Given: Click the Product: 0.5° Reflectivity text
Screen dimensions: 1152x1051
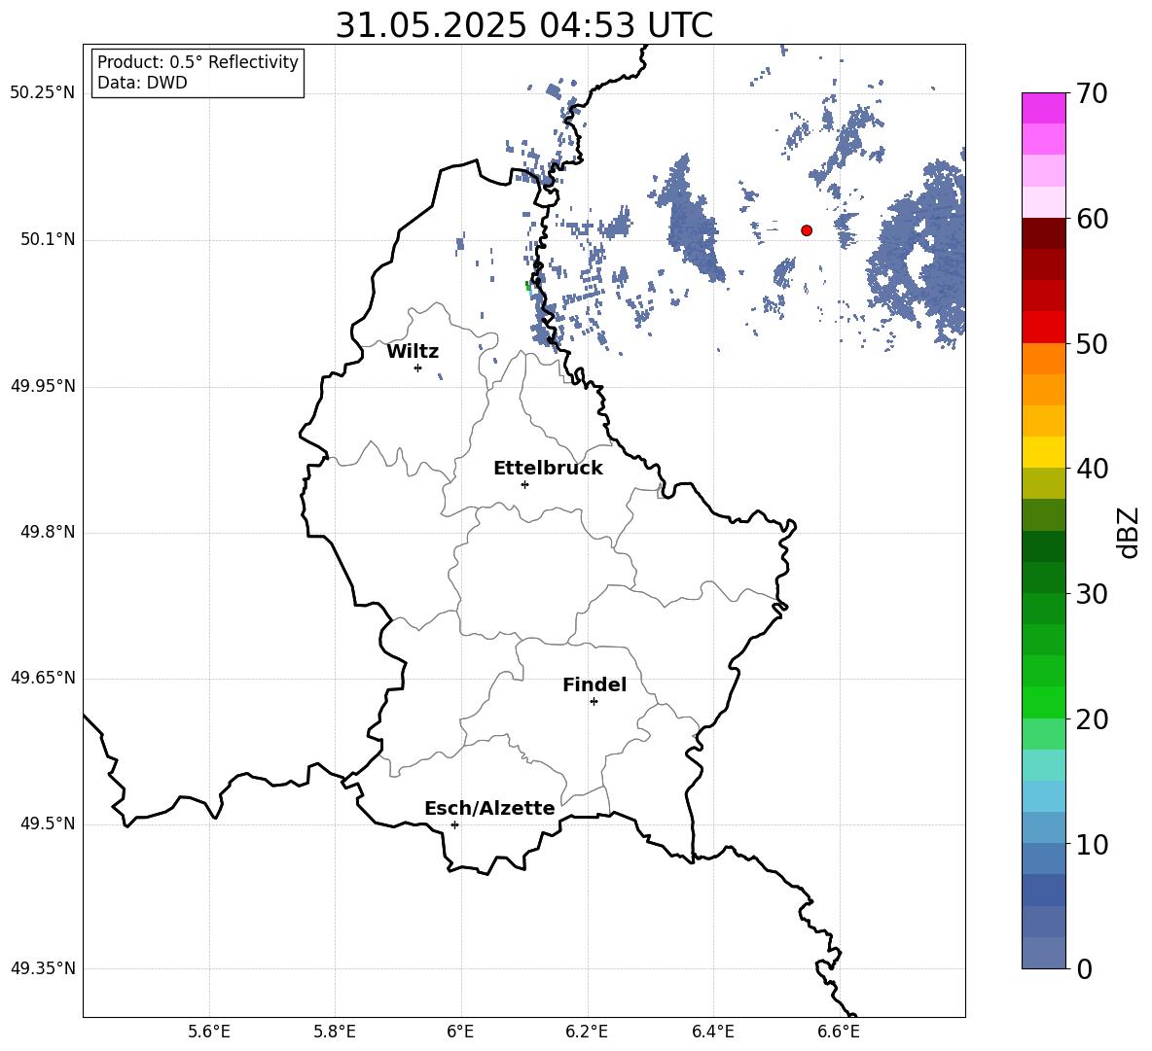Looking at the screenshot, I should 198,61.
